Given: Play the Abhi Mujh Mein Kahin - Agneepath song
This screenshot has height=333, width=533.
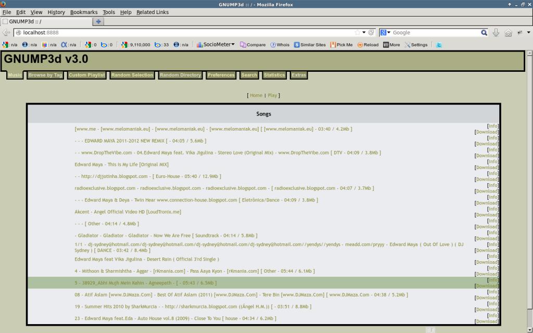Looking at the screenshot, I should click(146, 283).
